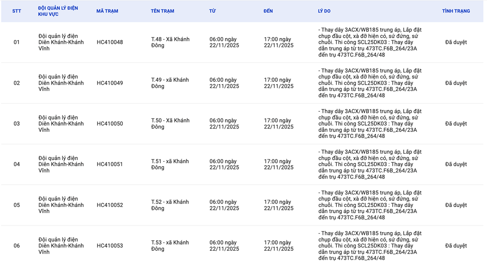Image resolution: width=487 pixels, height=266 pixels.
Task: Select the Đã duyệt status for HC410053
Action: (456, 246)
